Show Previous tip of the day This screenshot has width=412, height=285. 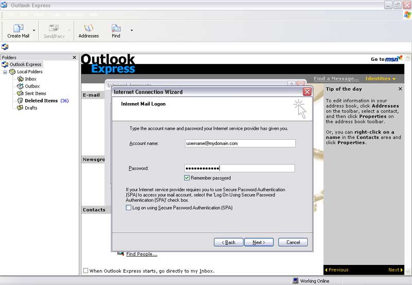click(337, 270)
